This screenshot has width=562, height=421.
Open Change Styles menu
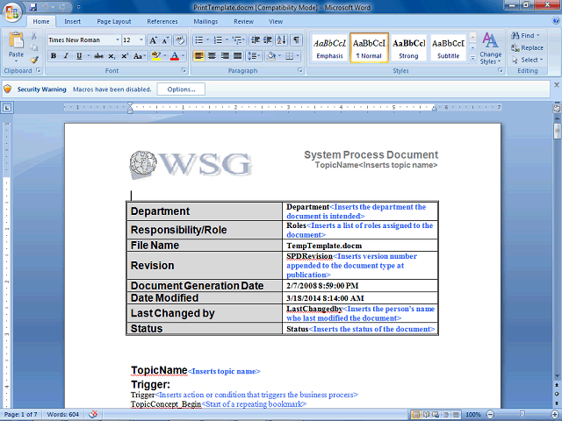[490, 48]
